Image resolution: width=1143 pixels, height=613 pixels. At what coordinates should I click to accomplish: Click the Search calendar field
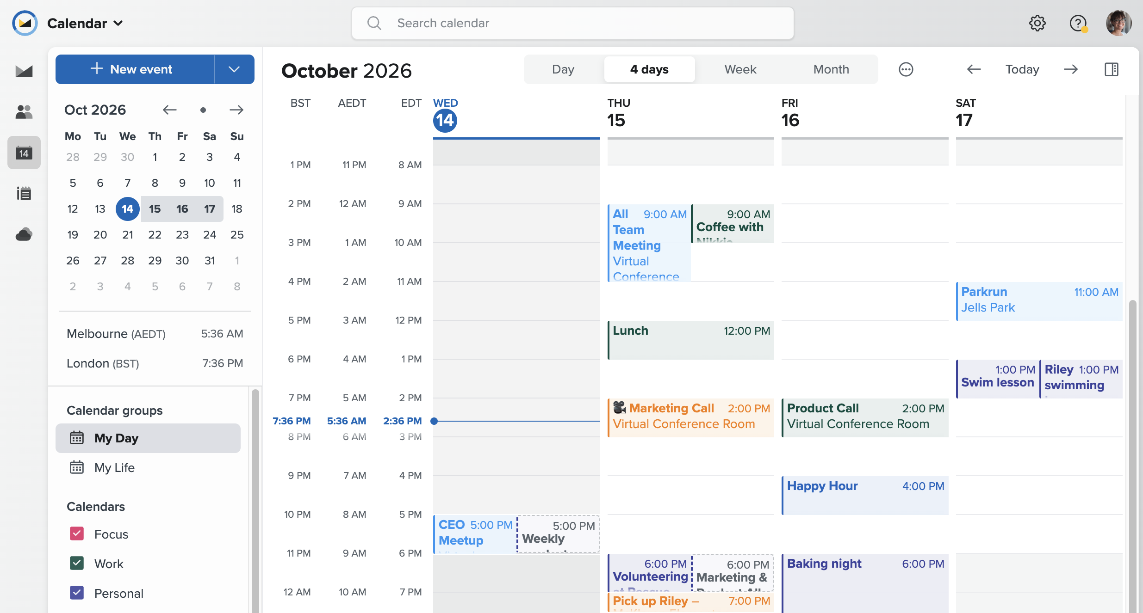click(x=573, y=23)
